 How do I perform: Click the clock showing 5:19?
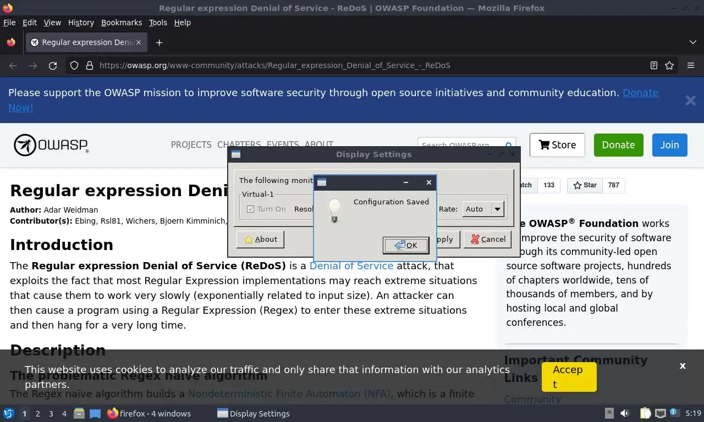pyautogui.click(x=694, y=414)
